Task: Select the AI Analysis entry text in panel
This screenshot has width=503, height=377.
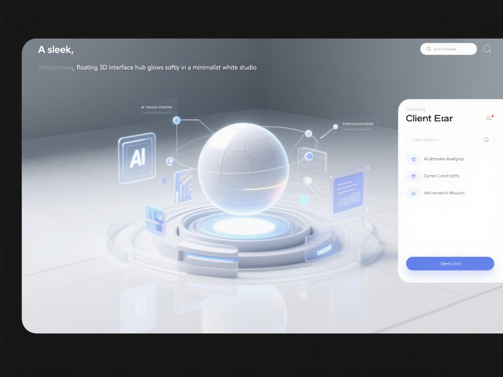Action: tap(444, 159)
